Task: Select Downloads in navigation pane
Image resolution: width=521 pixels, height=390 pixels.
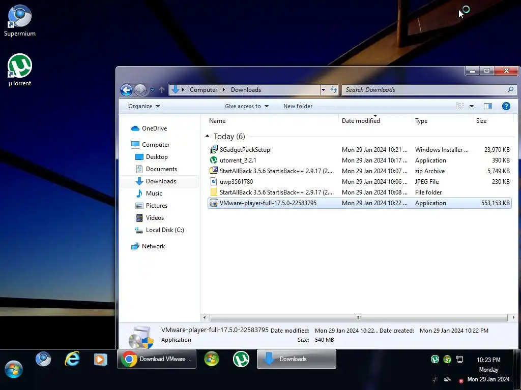Action: click(161, 181)
